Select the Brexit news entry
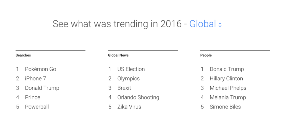 click(124, 88)
